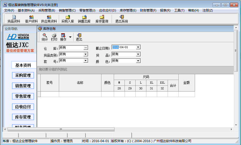The image size is (241, 145).
Task: Click the 库存查询 inventory query icon
Action: (102, 19)
